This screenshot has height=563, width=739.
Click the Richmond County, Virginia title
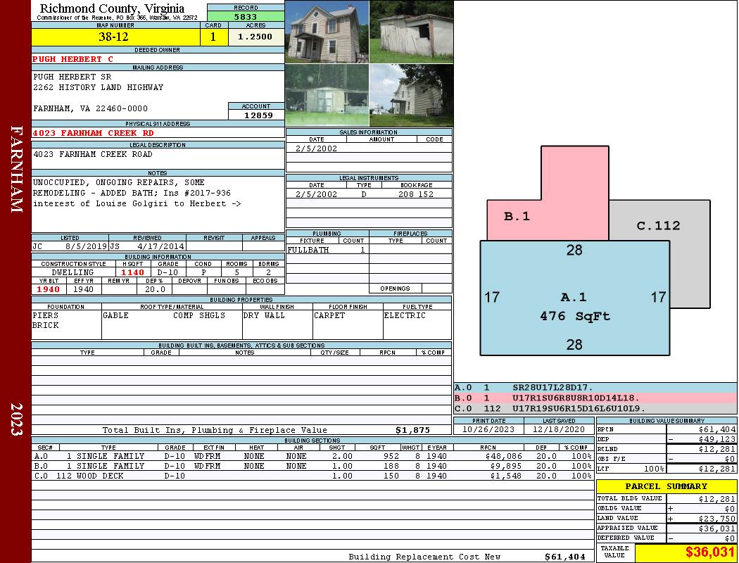click(x=112, y=8)
